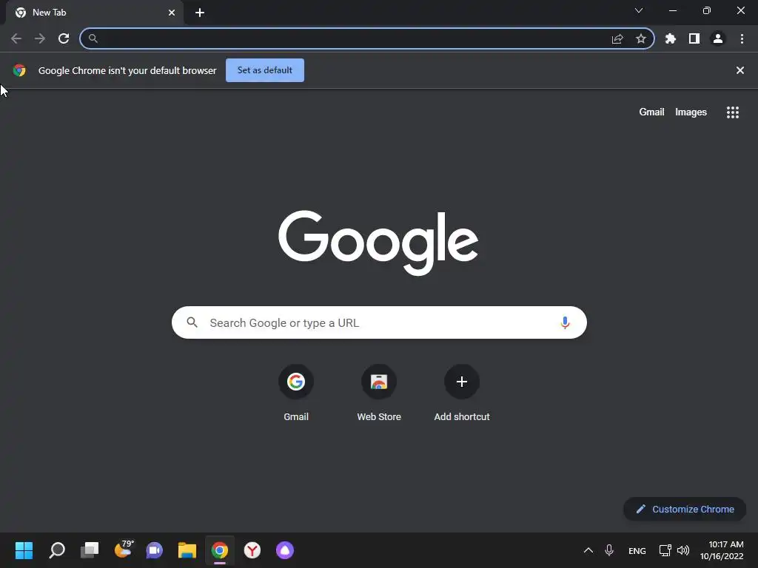This screenshot has height=568, width=758.
Task: Open the network status icon
Action: 665,550
